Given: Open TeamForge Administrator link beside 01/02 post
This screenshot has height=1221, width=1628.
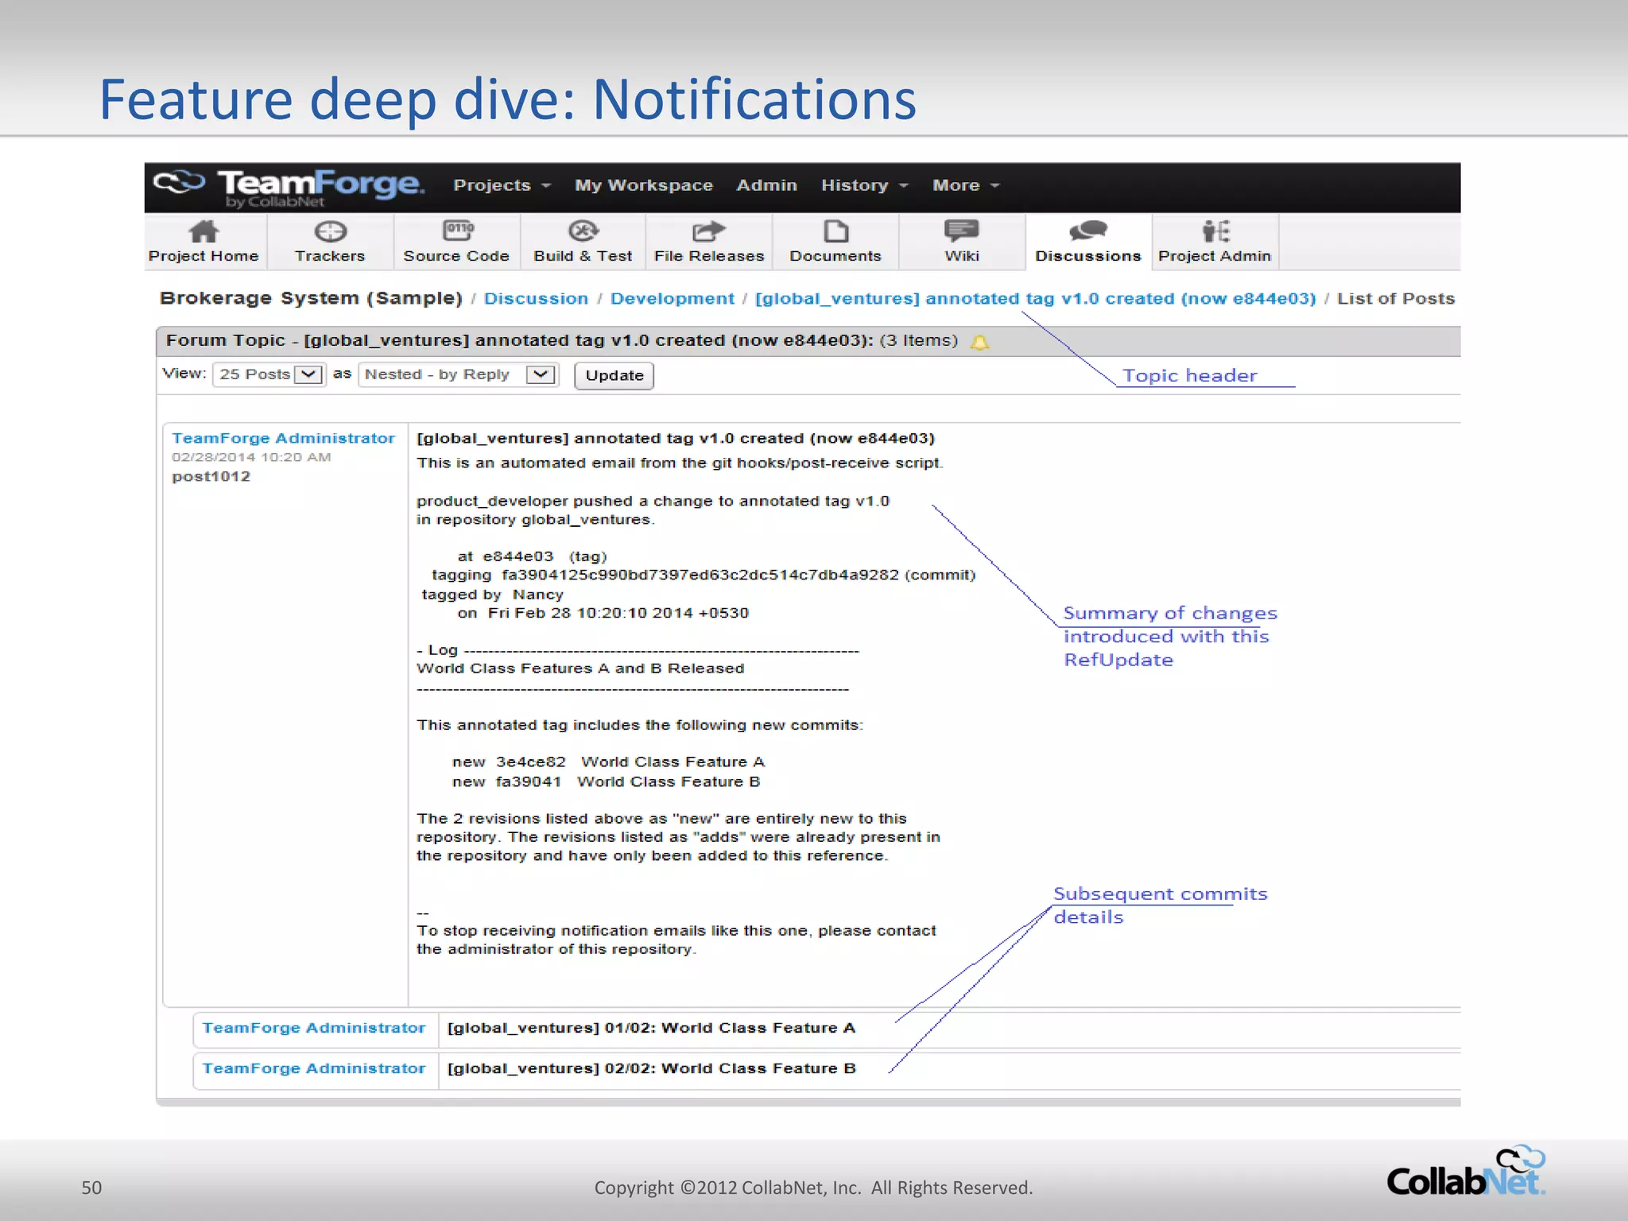Looking at the screenshot, I should tap(314, 1028).
